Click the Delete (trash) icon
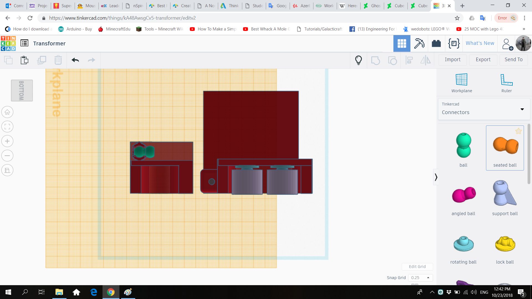The image size is (532, 299). pos(58,60)
